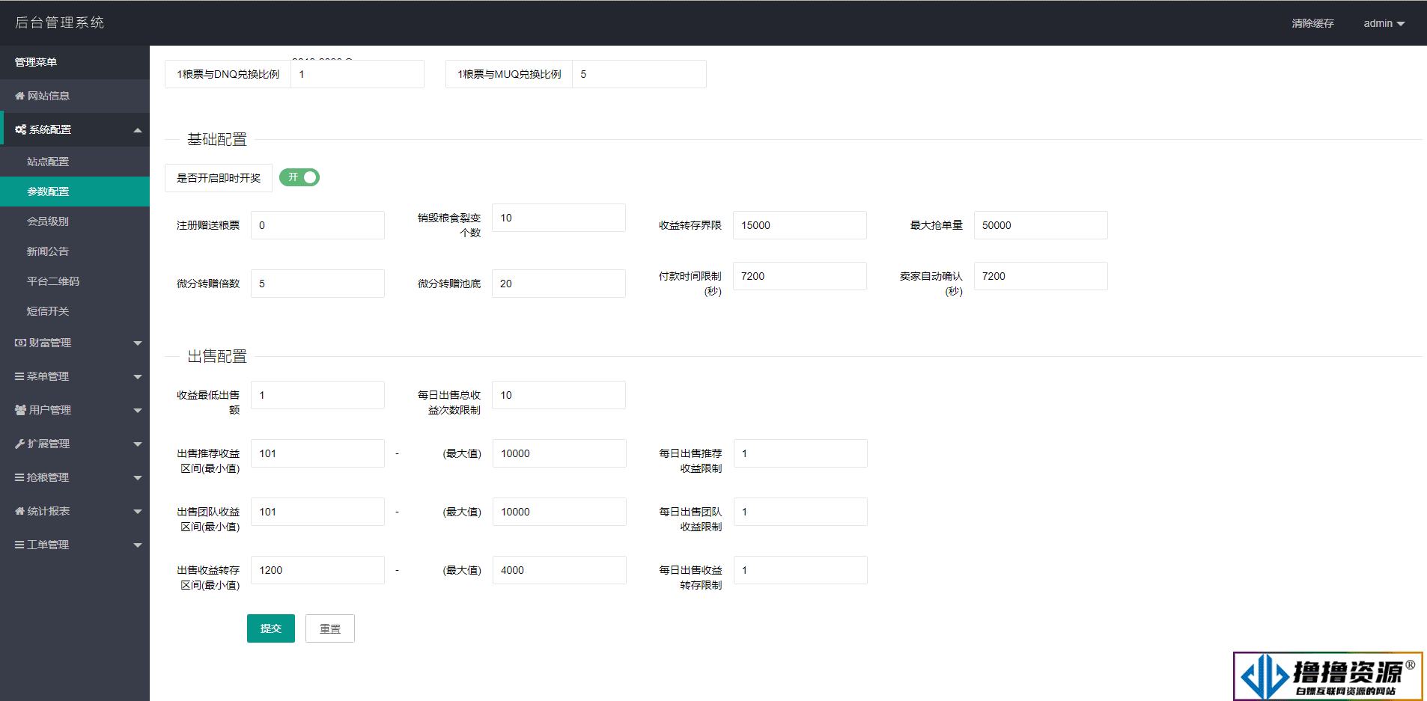Click the 微分转赠池底 input field
This screenshot has width=1427, height=701.
click(559, 284)
